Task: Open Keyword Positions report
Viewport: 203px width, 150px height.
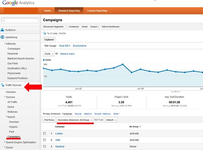Action: tap(18, 78)
